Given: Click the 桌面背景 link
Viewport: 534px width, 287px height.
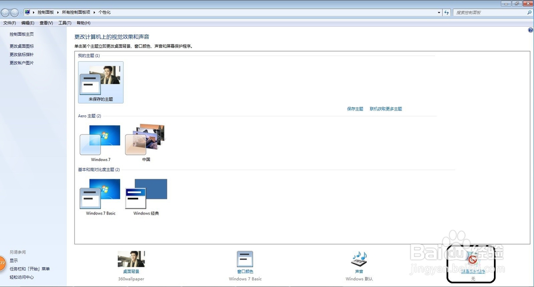Looking at the screenshot, I should [x=131, y=272].
